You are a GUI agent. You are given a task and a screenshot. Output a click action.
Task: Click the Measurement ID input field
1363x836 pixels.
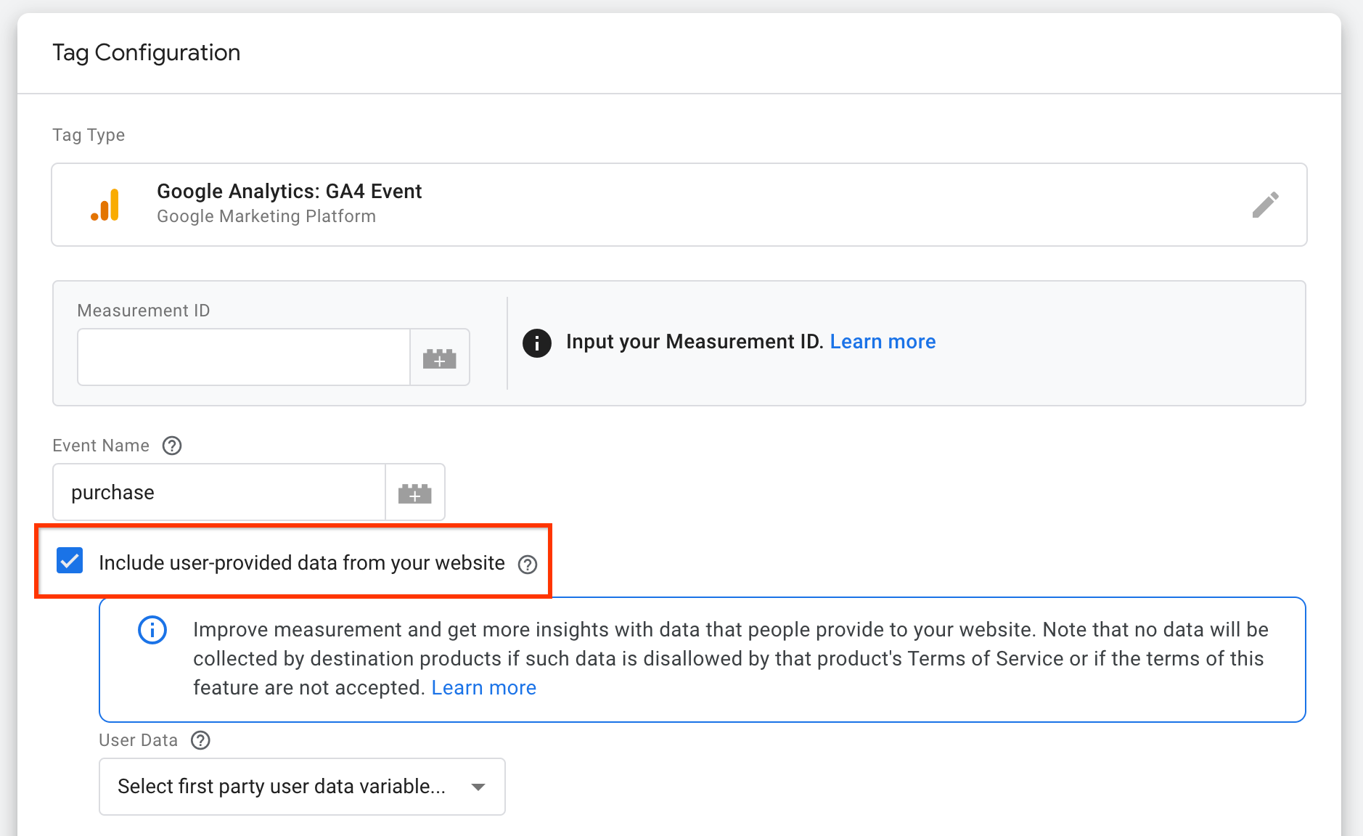(244, 357)
